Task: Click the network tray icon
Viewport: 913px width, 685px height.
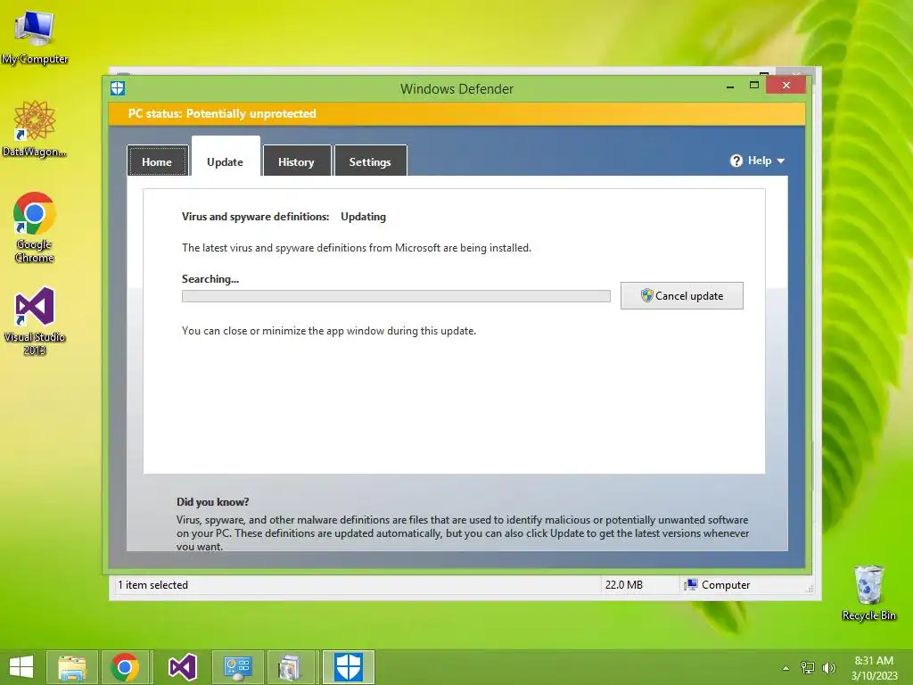Action: point(808,667)
